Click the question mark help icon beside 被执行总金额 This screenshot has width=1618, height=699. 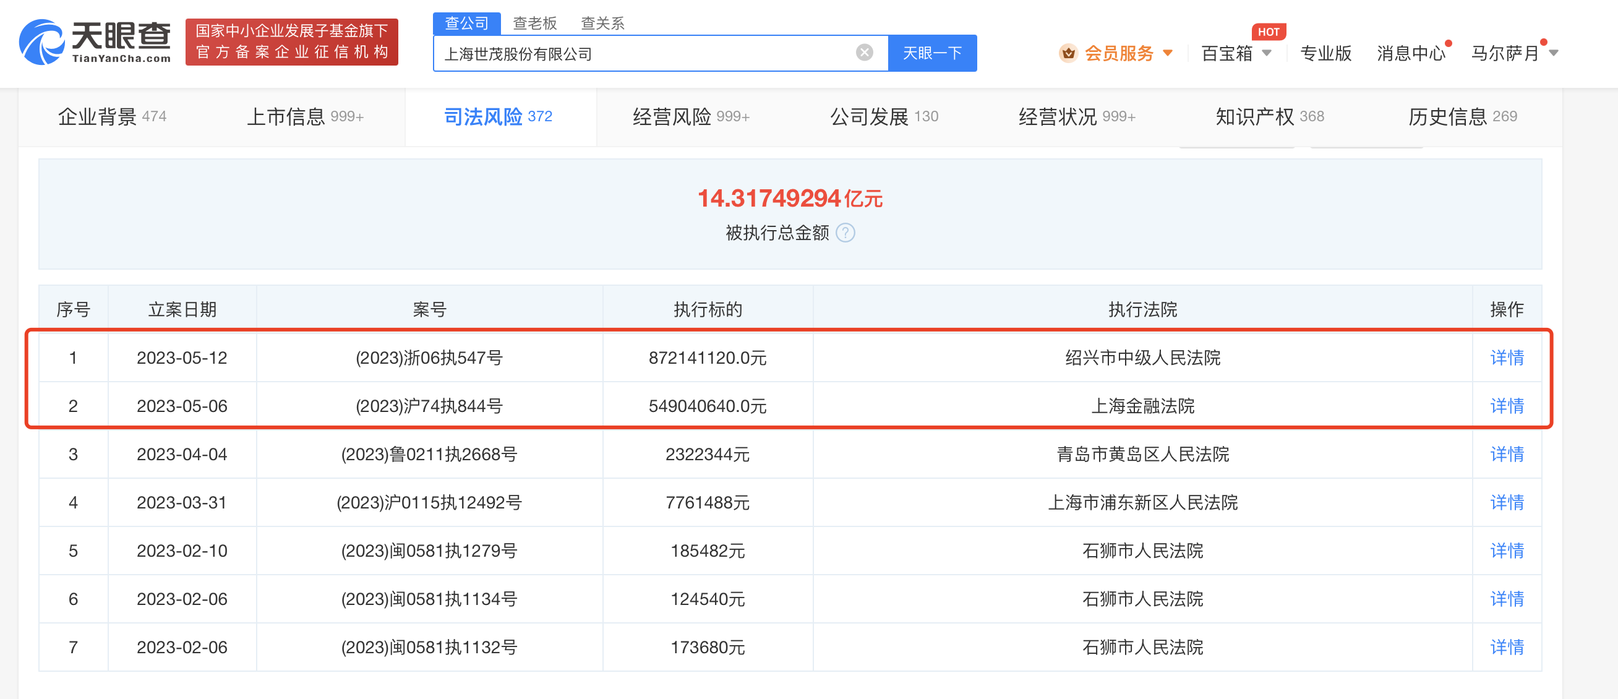coord(845,233)
